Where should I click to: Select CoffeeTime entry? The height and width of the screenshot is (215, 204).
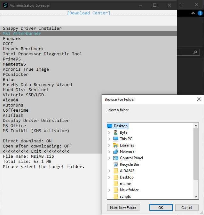point(16,110)
